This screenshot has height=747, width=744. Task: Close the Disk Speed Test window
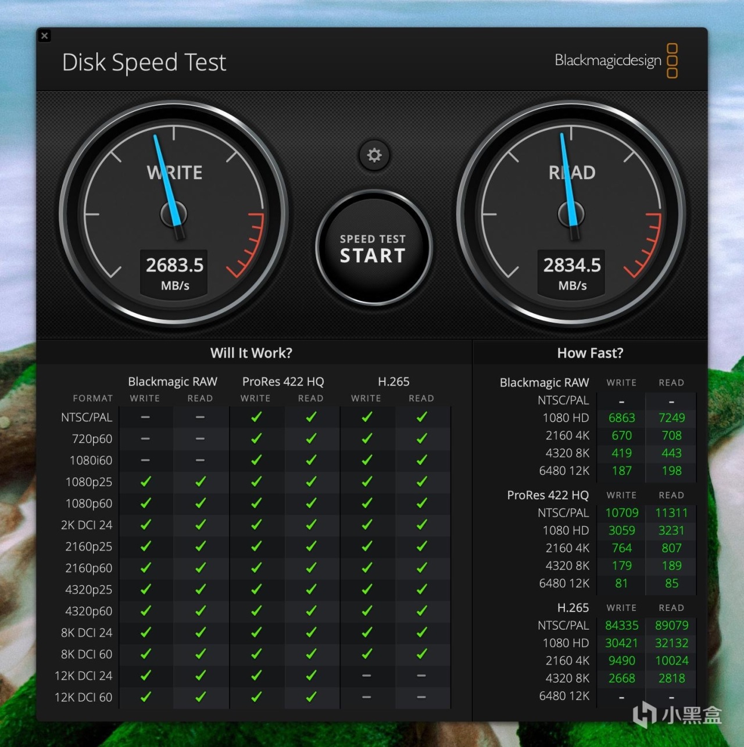point(45,35)
